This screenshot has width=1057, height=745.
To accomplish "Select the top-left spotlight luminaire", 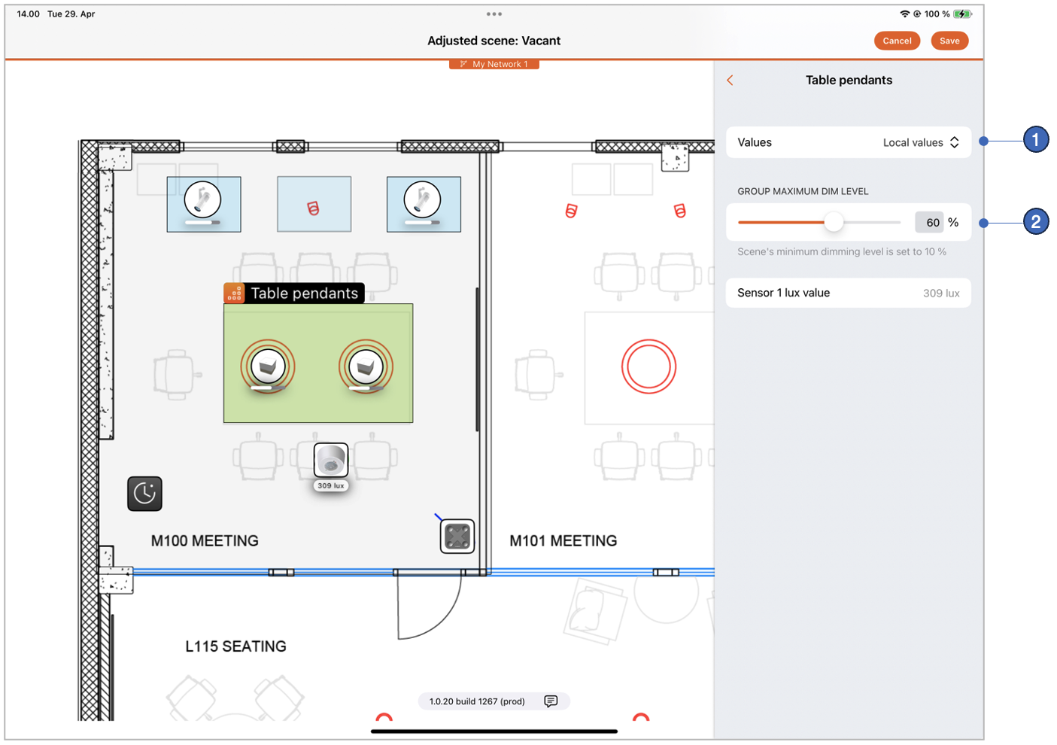I will point(203,201).
